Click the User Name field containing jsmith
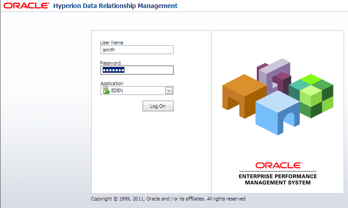Image resolution: width=348 pixels, height=208 pixels. (137, 50)
